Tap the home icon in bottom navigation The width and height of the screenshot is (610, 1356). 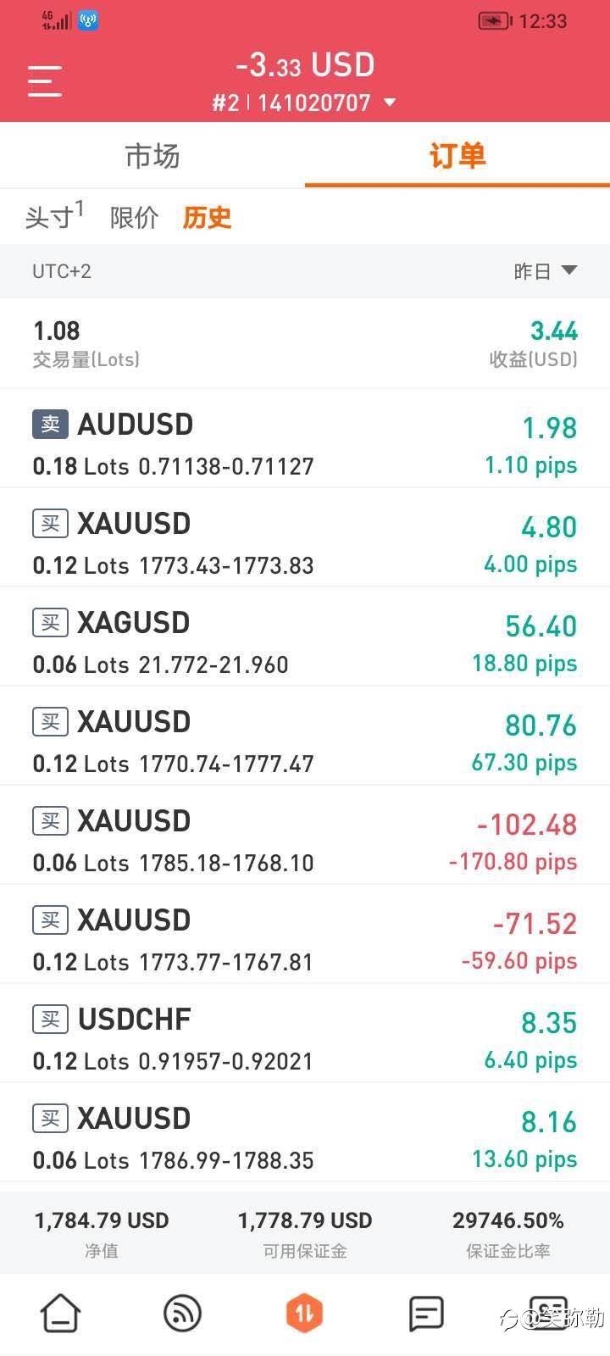pos(60,1313)
